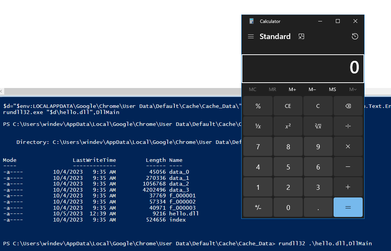Toggle the plus/minus sign button
391x251 pixels.
258,207
